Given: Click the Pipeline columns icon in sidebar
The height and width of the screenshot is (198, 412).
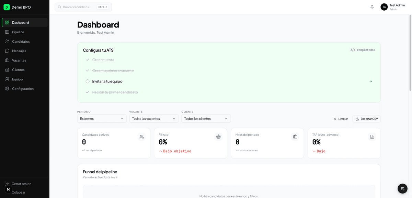Looking at the screenshot, I should click(7, 32).
